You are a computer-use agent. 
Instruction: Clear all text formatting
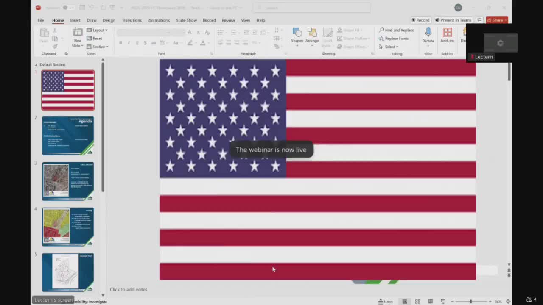pyautogui.click(x=207, y=32)
